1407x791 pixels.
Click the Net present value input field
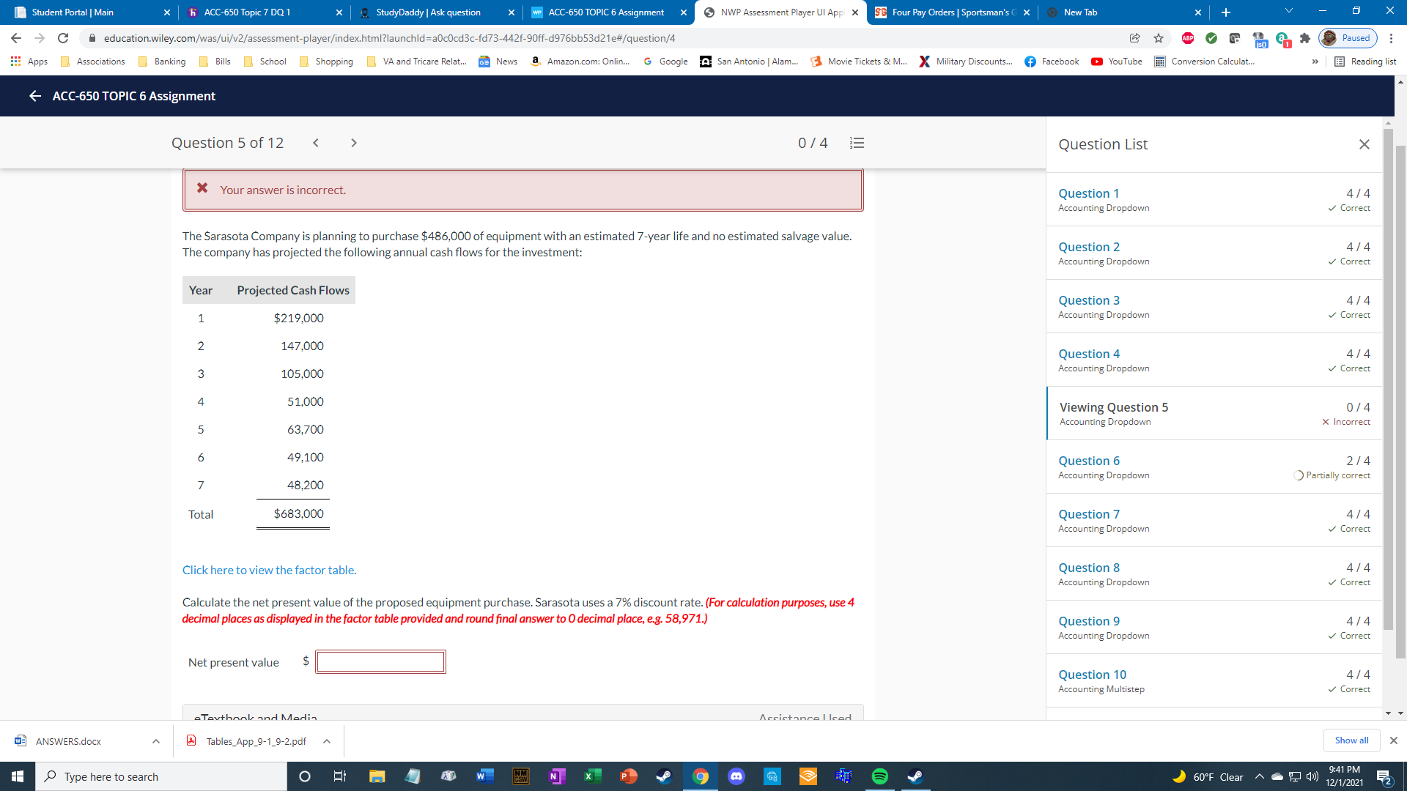[x=380, y=662]
